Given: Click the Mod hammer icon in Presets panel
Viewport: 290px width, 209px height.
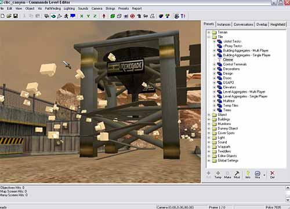Looking at the screenshot, I should pyautogui.click(x=237, y=175).
